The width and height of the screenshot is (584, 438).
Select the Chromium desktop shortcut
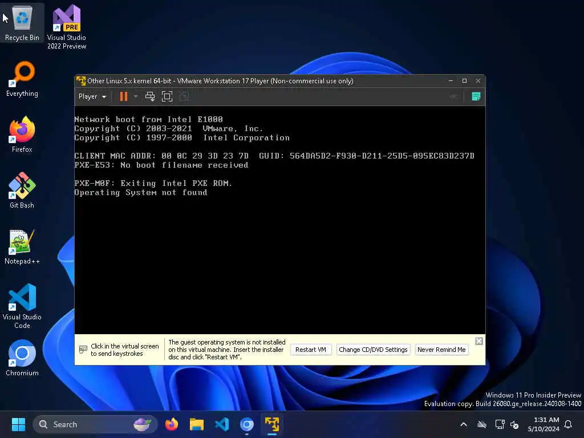22,358
